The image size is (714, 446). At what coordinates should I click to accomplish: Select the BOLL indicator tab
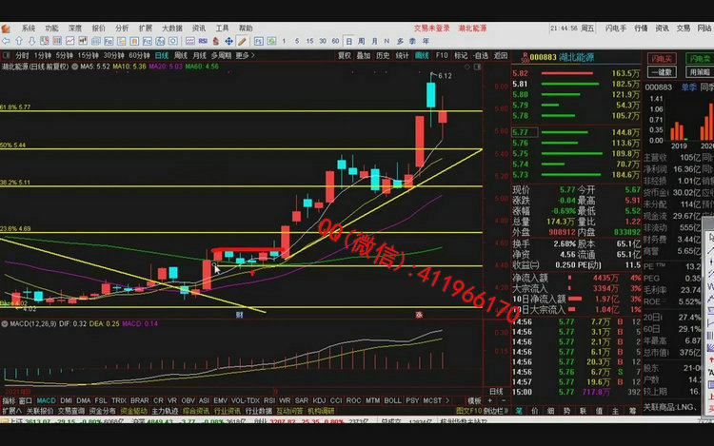(392, 400)
